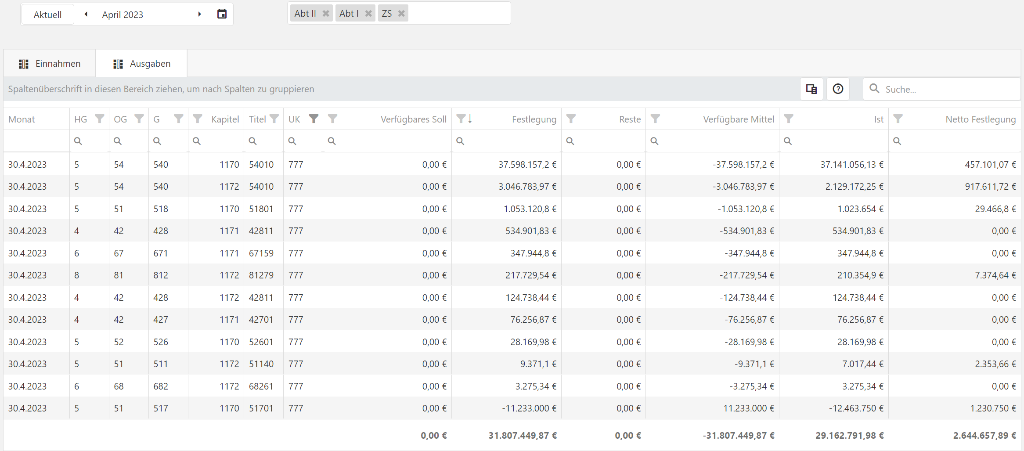Sort by Festlegung column header

click(534, 119)
